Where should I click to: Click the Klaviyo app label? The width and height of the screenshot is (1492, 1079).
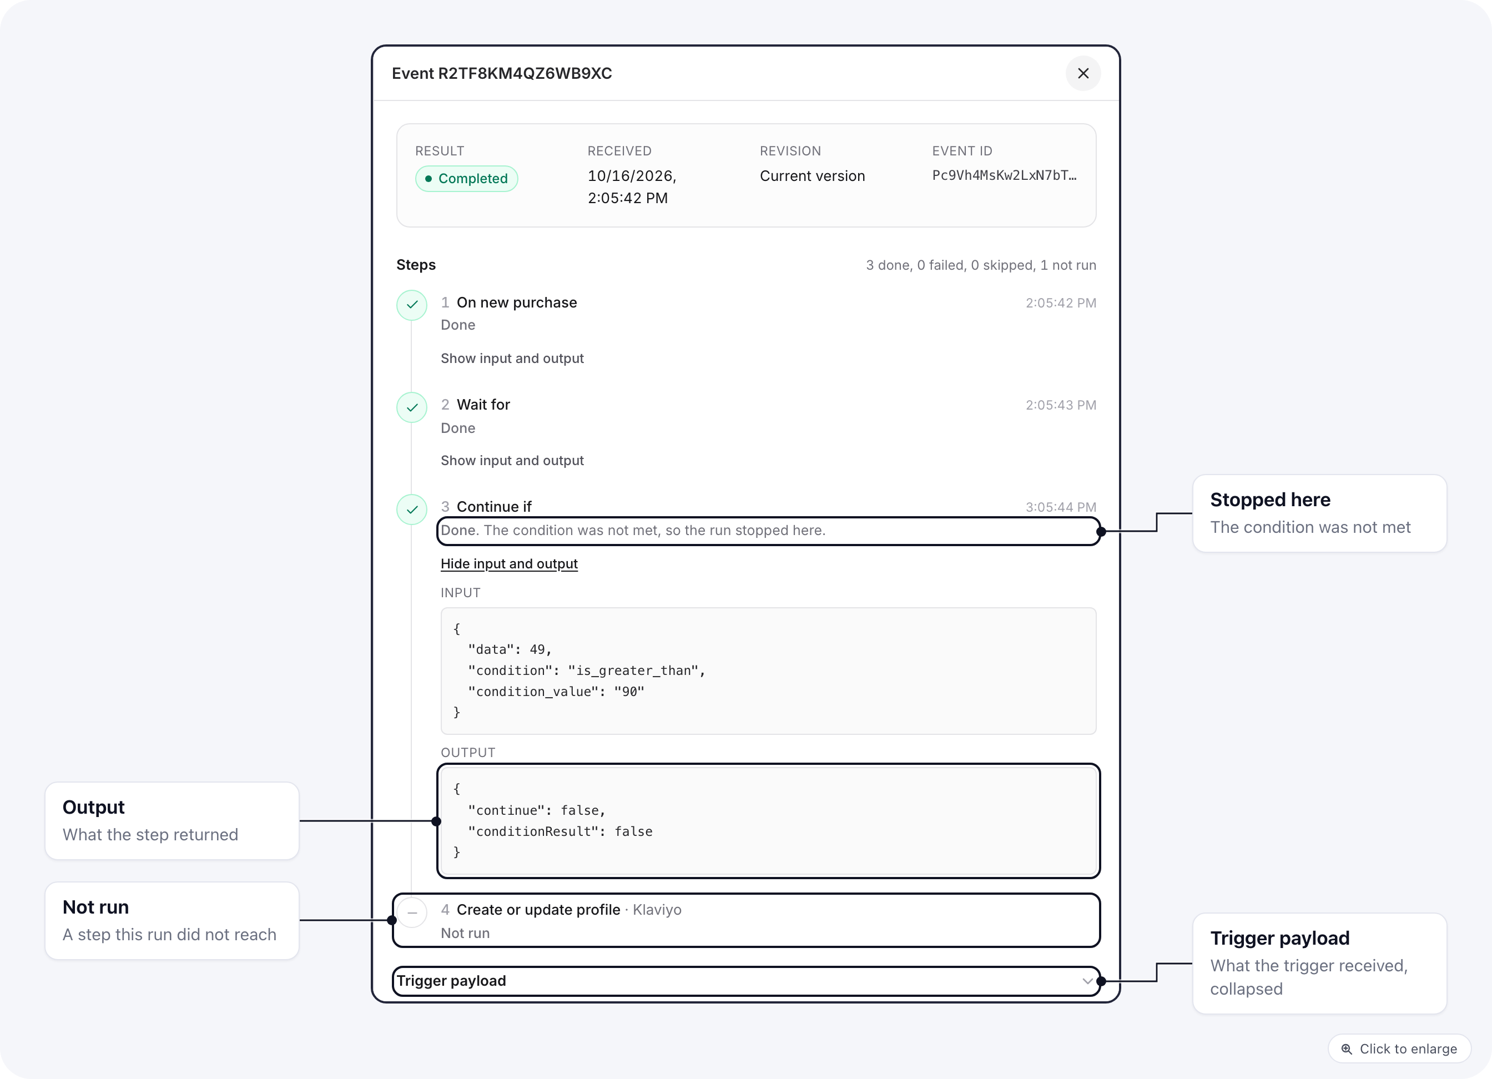657,910
